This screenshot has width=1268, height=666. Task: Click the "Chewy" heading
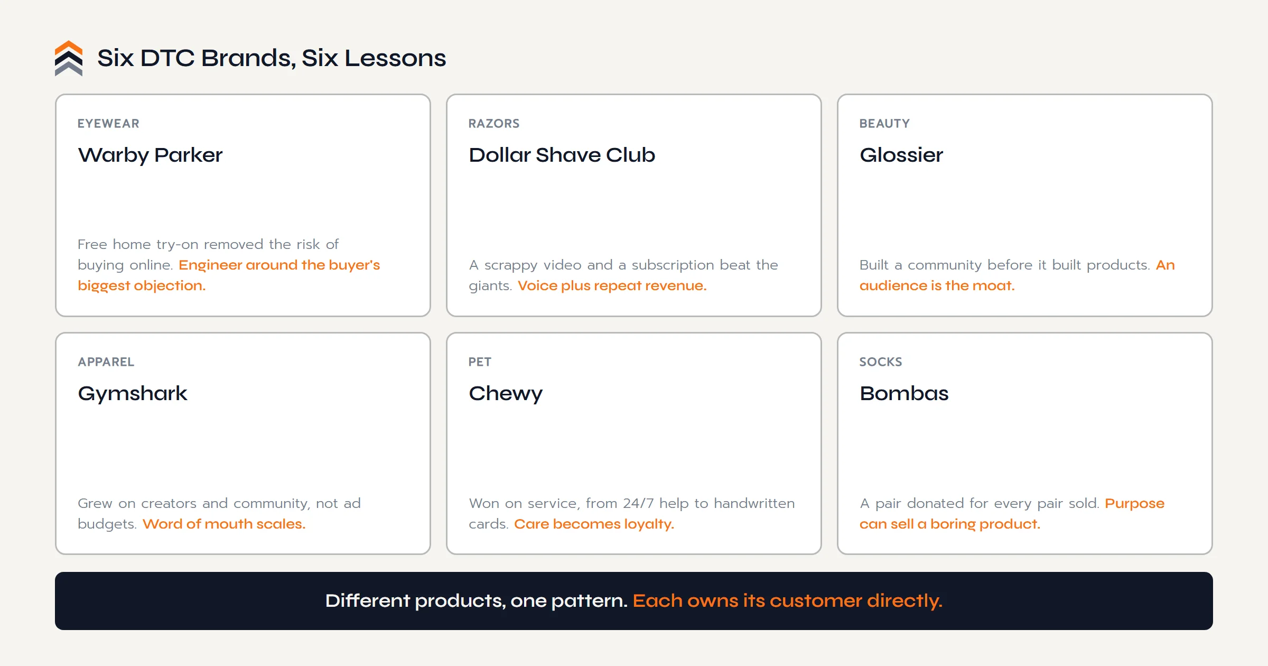506,394
